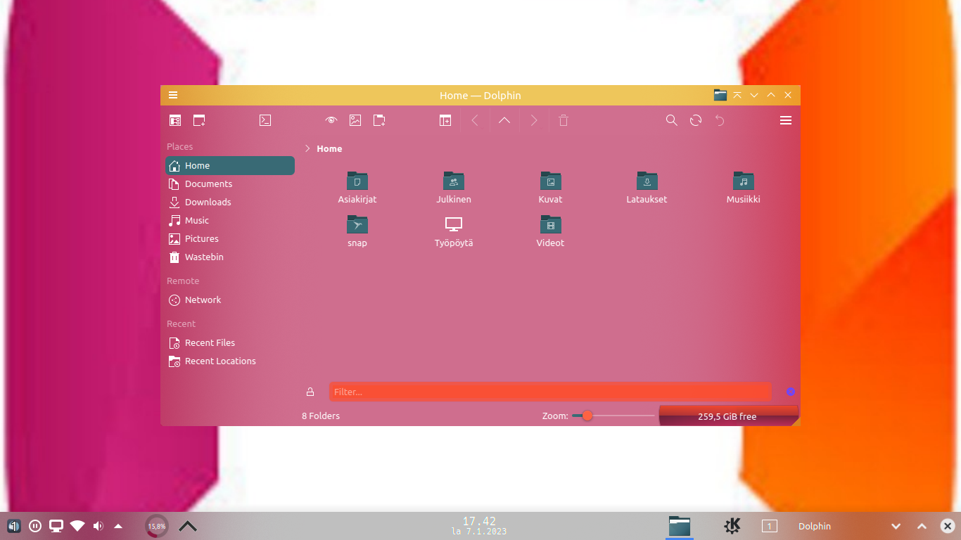Viewport: 961px width, 540px height.
Task: Select the Kuvat folder
Action: pyautogui.click(x=550, y=188)
